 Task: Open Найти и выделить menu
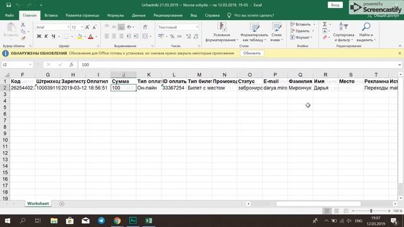coord(366,32)
